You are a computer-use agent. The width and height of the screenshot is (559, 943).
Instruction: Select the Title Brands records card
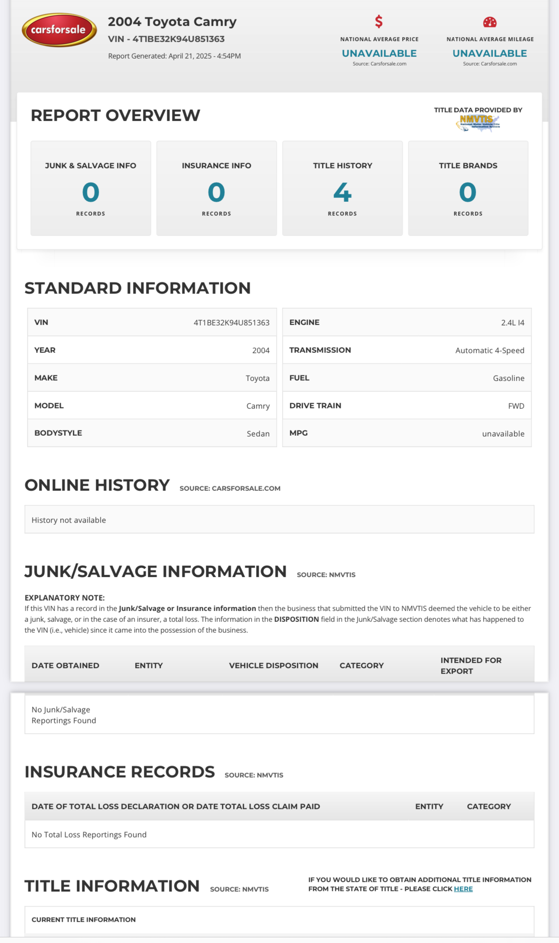point(468,188)
